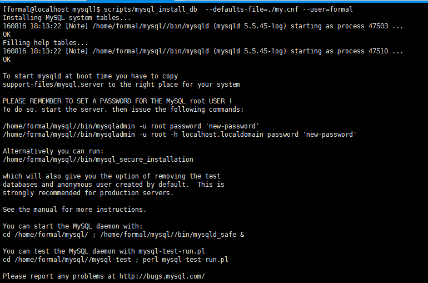Click the first 'new-password' quoted text

pyautogui.click(x=232, y=126)
